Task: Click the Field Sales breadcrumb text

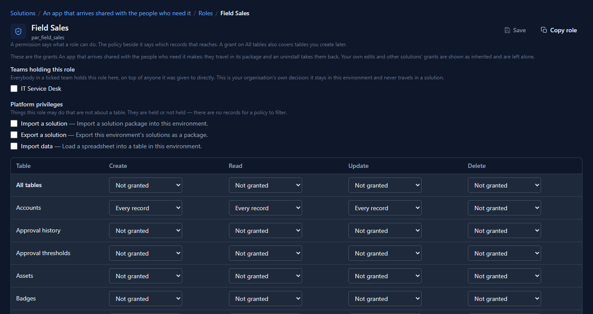Action: tap(235, 13)
